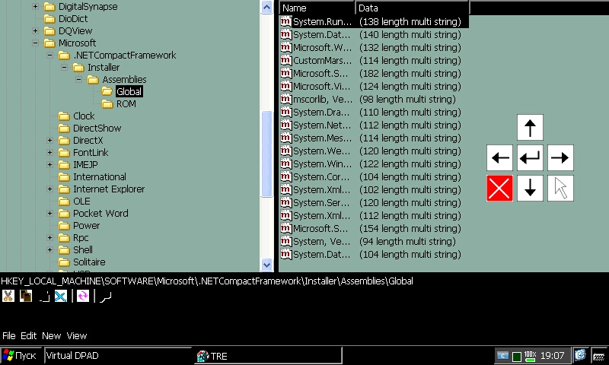Click the Copy documents toolbar icon
Screen dimensions: 609x365
(x=26, y=296)
